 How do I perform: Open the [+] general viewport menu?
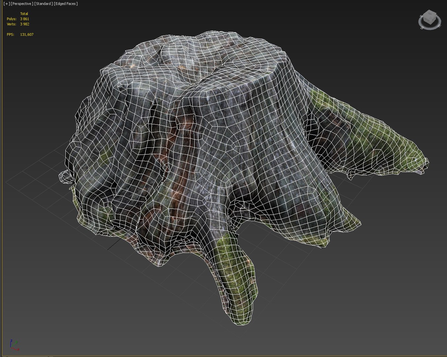click(x=6, y=4)
